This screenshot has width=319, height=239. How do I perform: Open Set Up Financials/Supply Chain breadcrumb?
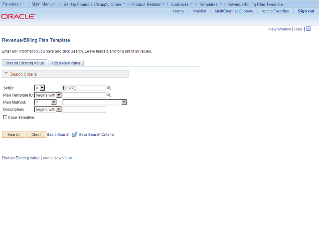point(94,4)
